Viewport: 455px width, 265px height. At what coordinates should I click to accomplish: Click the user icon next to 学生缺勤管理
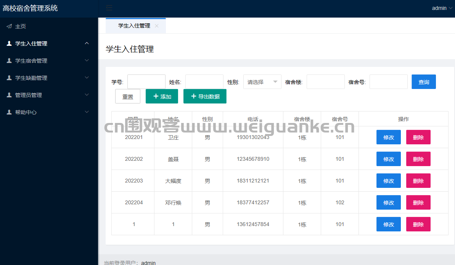(9, 78)
